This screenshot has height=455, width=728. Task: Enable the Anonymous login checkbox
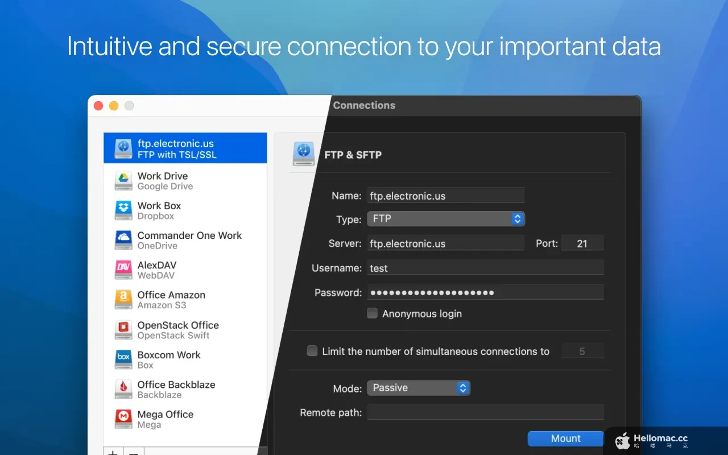point(372,313)
